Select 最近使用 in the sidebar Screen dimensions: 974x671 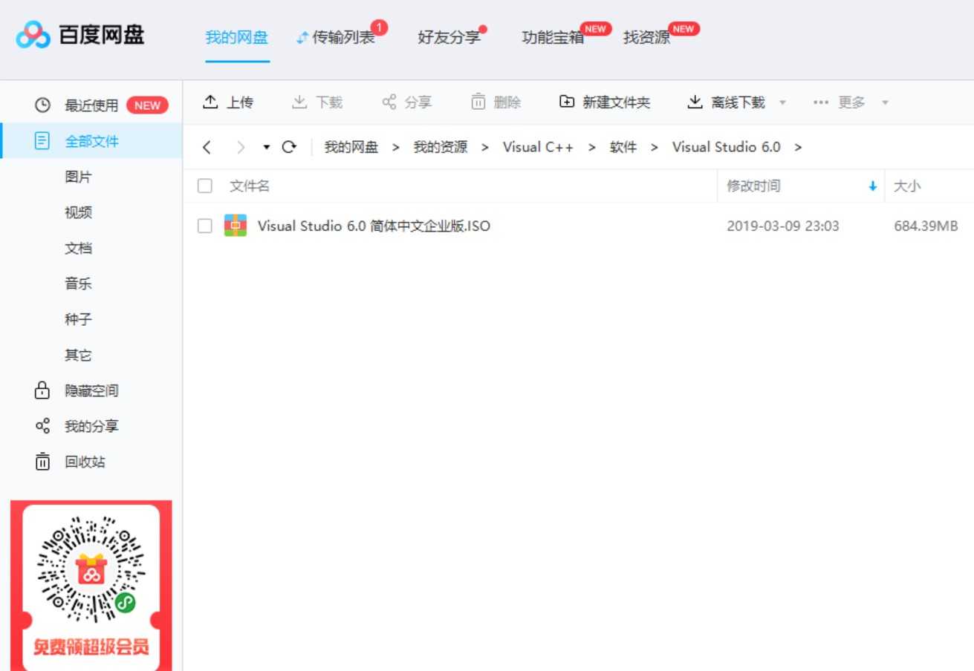point(91,105)
